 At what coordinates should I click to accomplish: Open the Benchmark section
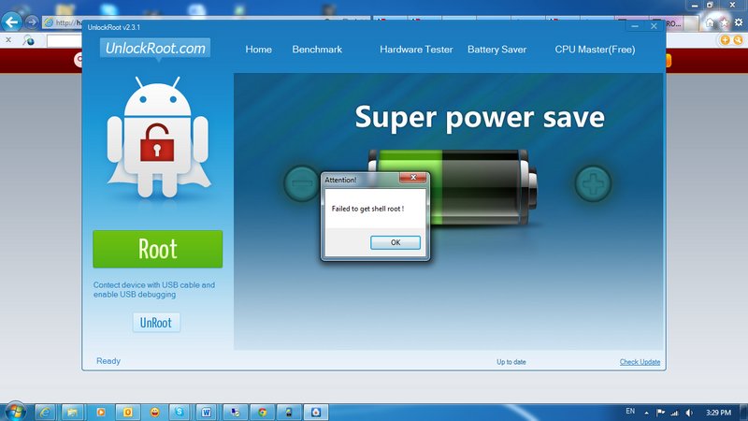tap(317, 50)
